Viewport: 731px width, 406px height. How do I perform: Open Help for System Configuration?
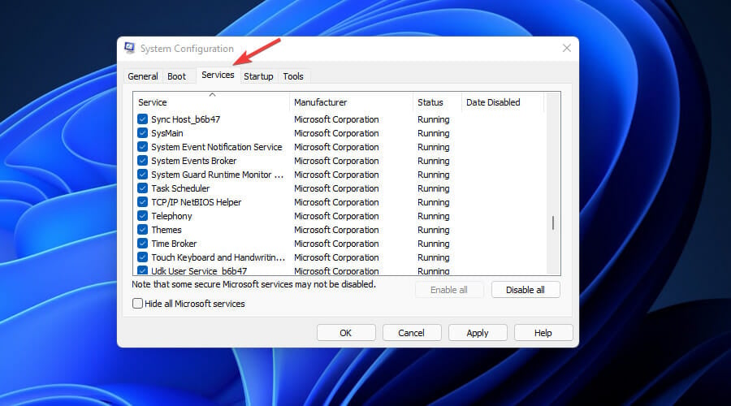coord(543,333)
